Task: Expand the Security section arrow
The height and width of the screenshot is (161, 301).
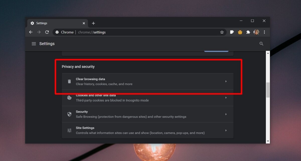Action: (226, 114)
